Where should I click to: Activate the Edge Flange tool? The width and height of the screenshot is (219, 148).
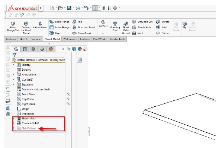59,22
